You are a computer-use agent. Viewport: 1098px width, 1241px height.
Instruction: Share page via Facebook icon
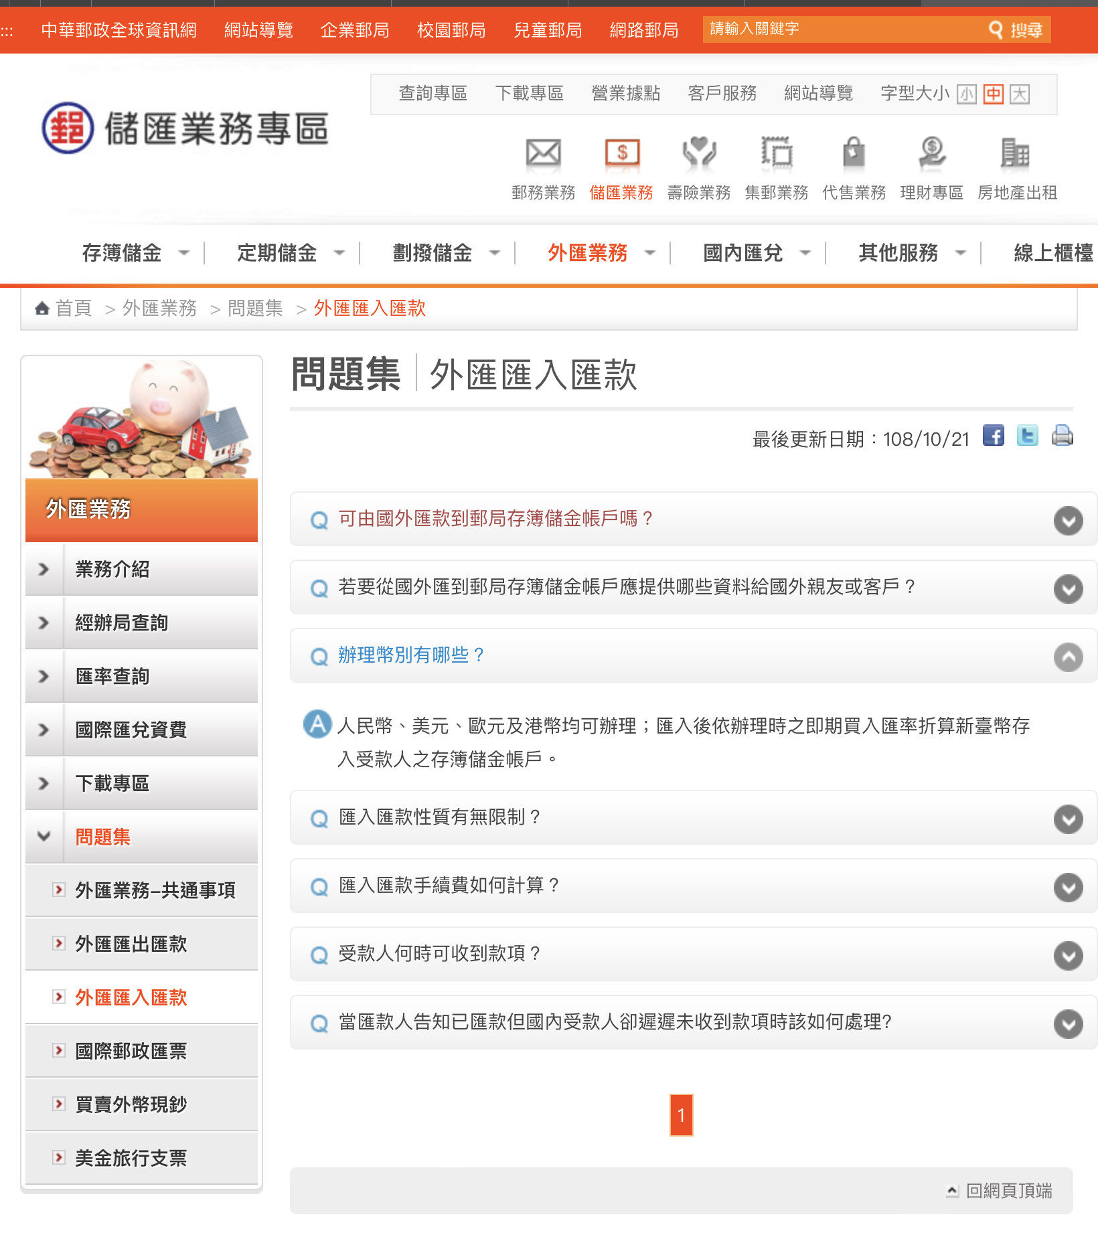click(x=994, y=436)
